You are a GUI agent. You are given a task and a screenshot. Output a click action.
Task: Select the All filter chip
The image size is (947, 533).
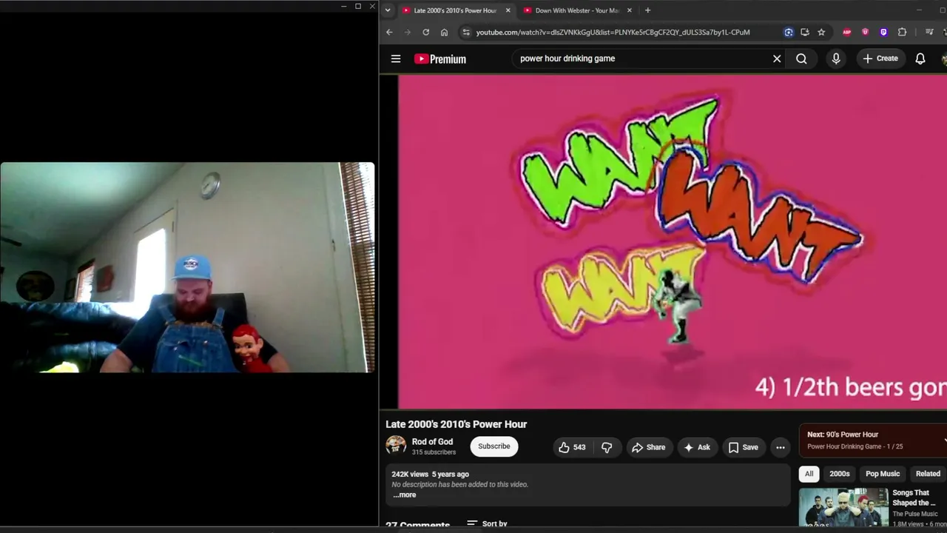809,474
